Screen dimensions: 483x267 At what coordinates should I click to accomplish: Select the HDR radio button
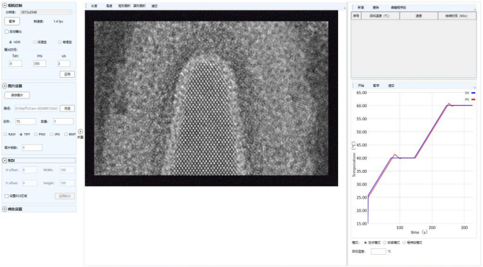pos(11,42)
